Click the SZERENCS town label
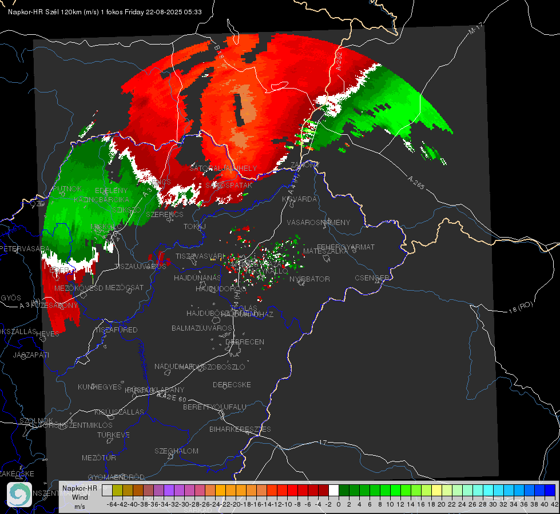This screenshot has width=560, height=514. pyautogui.click(x=165, y=214)
